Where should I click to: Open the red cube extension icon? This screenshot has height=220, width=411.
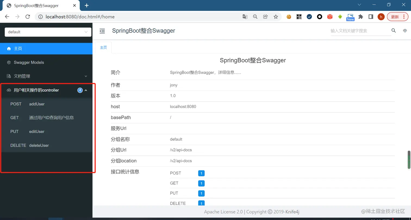[330, 17]
